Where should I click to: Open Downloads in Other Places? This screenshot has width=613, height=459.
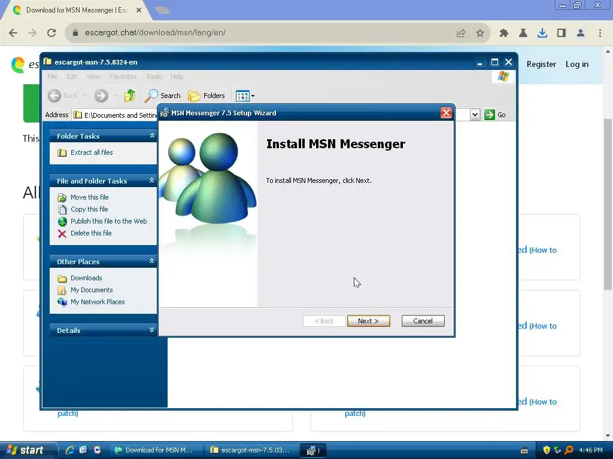pyautogui.click(x=86, y=278)
